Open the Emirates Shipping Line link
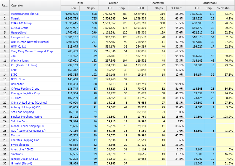The width and height of the screenshot is (235, 166). click(25, 140)
